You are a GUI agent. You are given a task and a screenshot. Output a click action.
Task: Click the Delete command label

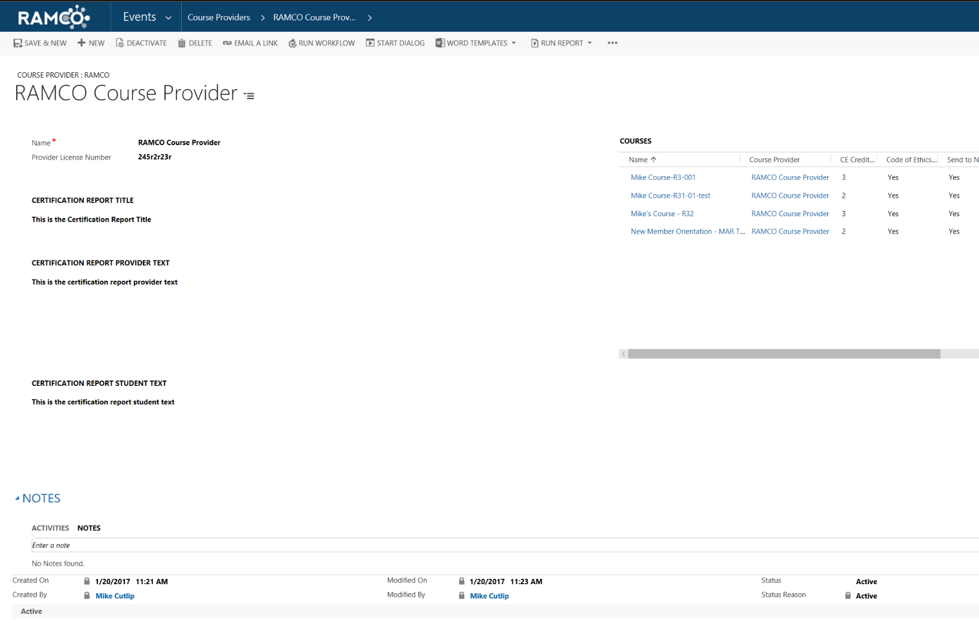point(200,43)
